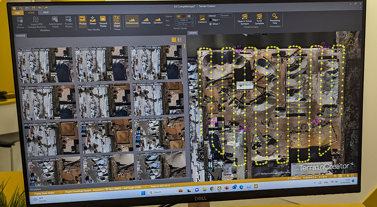
Task: Click the north compass in viewer
Action: click(351, 43)
